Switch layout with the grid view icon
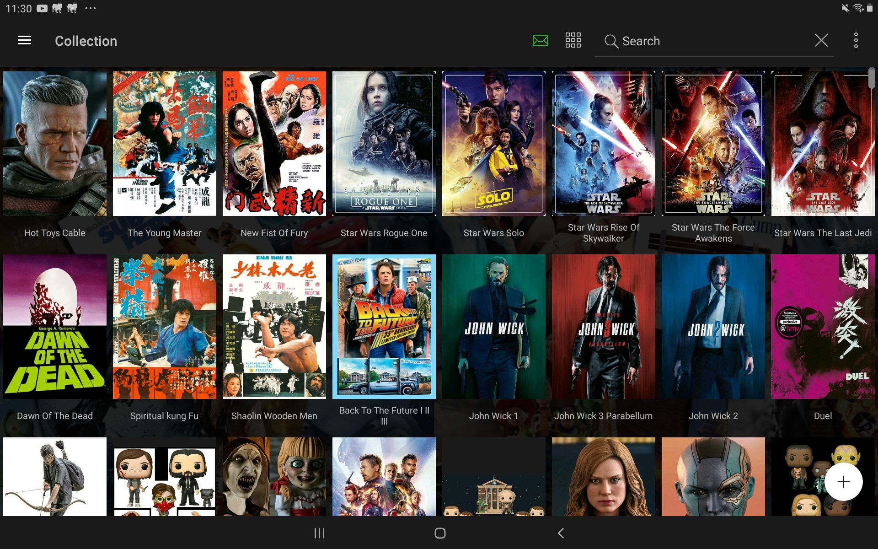Screen dimensions: 878x549 [573, 41]
